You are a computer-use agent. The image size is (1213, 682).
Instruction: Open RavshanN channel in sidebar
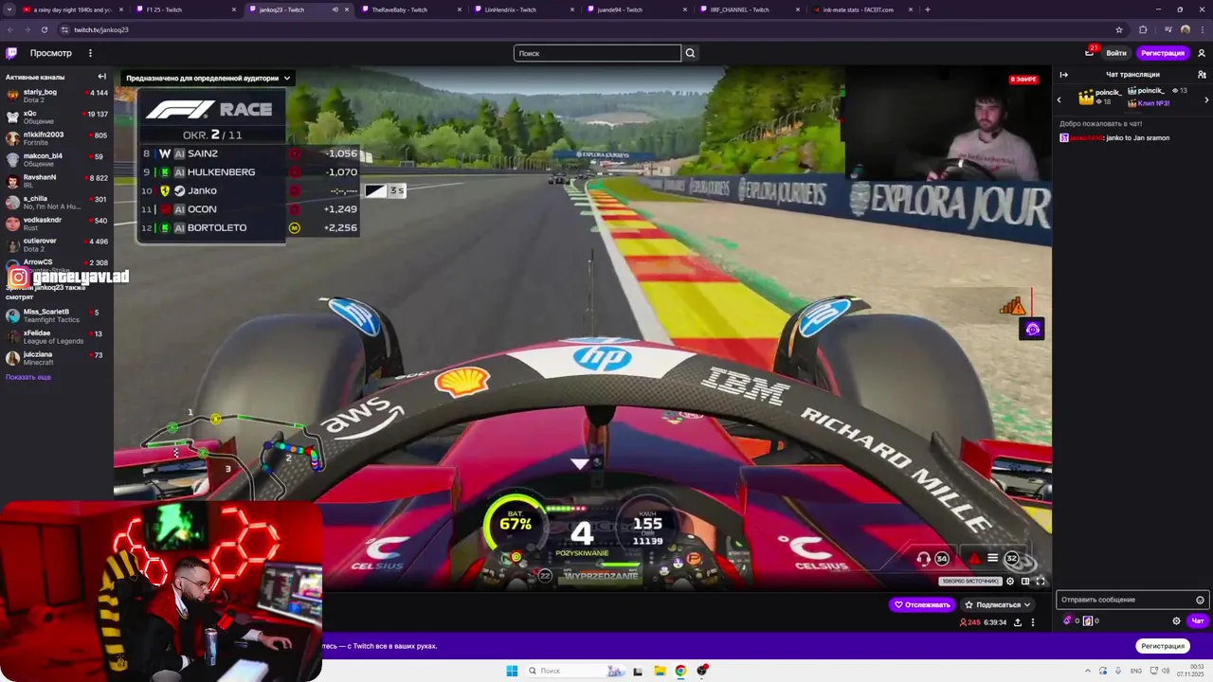[57, 181]
